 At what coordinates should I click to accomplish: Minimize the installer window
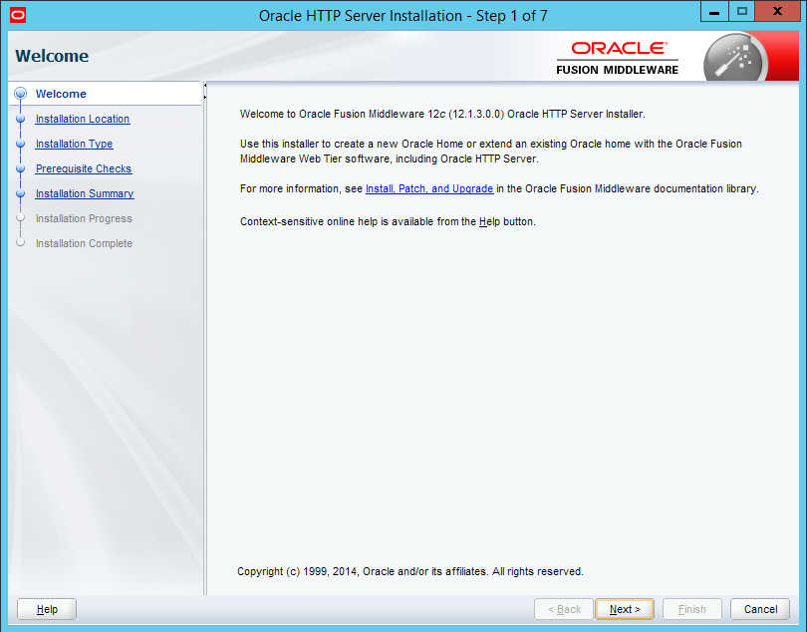coord(714,11)
